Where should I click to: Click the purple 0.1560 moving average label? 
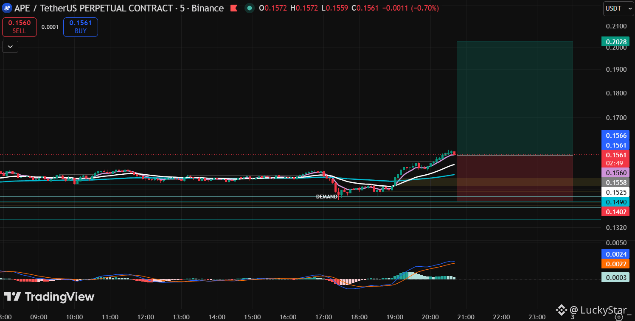point(615,173)
